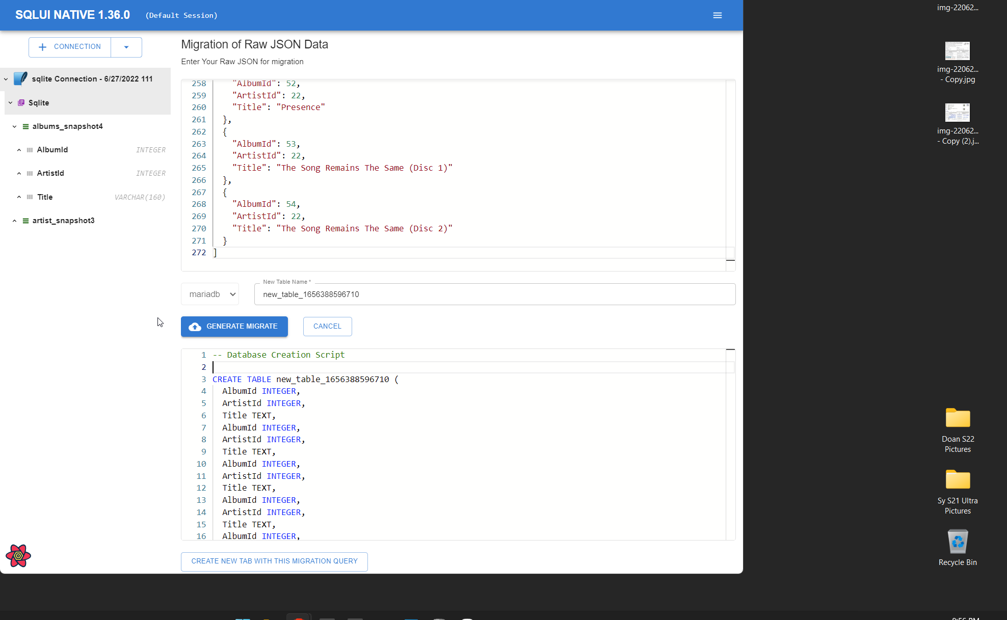
Task: Open the Connection button dropdown arrow
Action: [x=126, y=47]
